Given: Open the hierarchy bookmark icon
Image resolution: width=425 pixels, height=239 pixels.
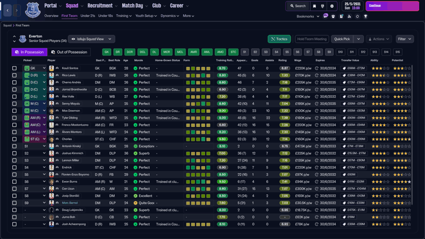Looking at the screenshot, I should (350, 16).
